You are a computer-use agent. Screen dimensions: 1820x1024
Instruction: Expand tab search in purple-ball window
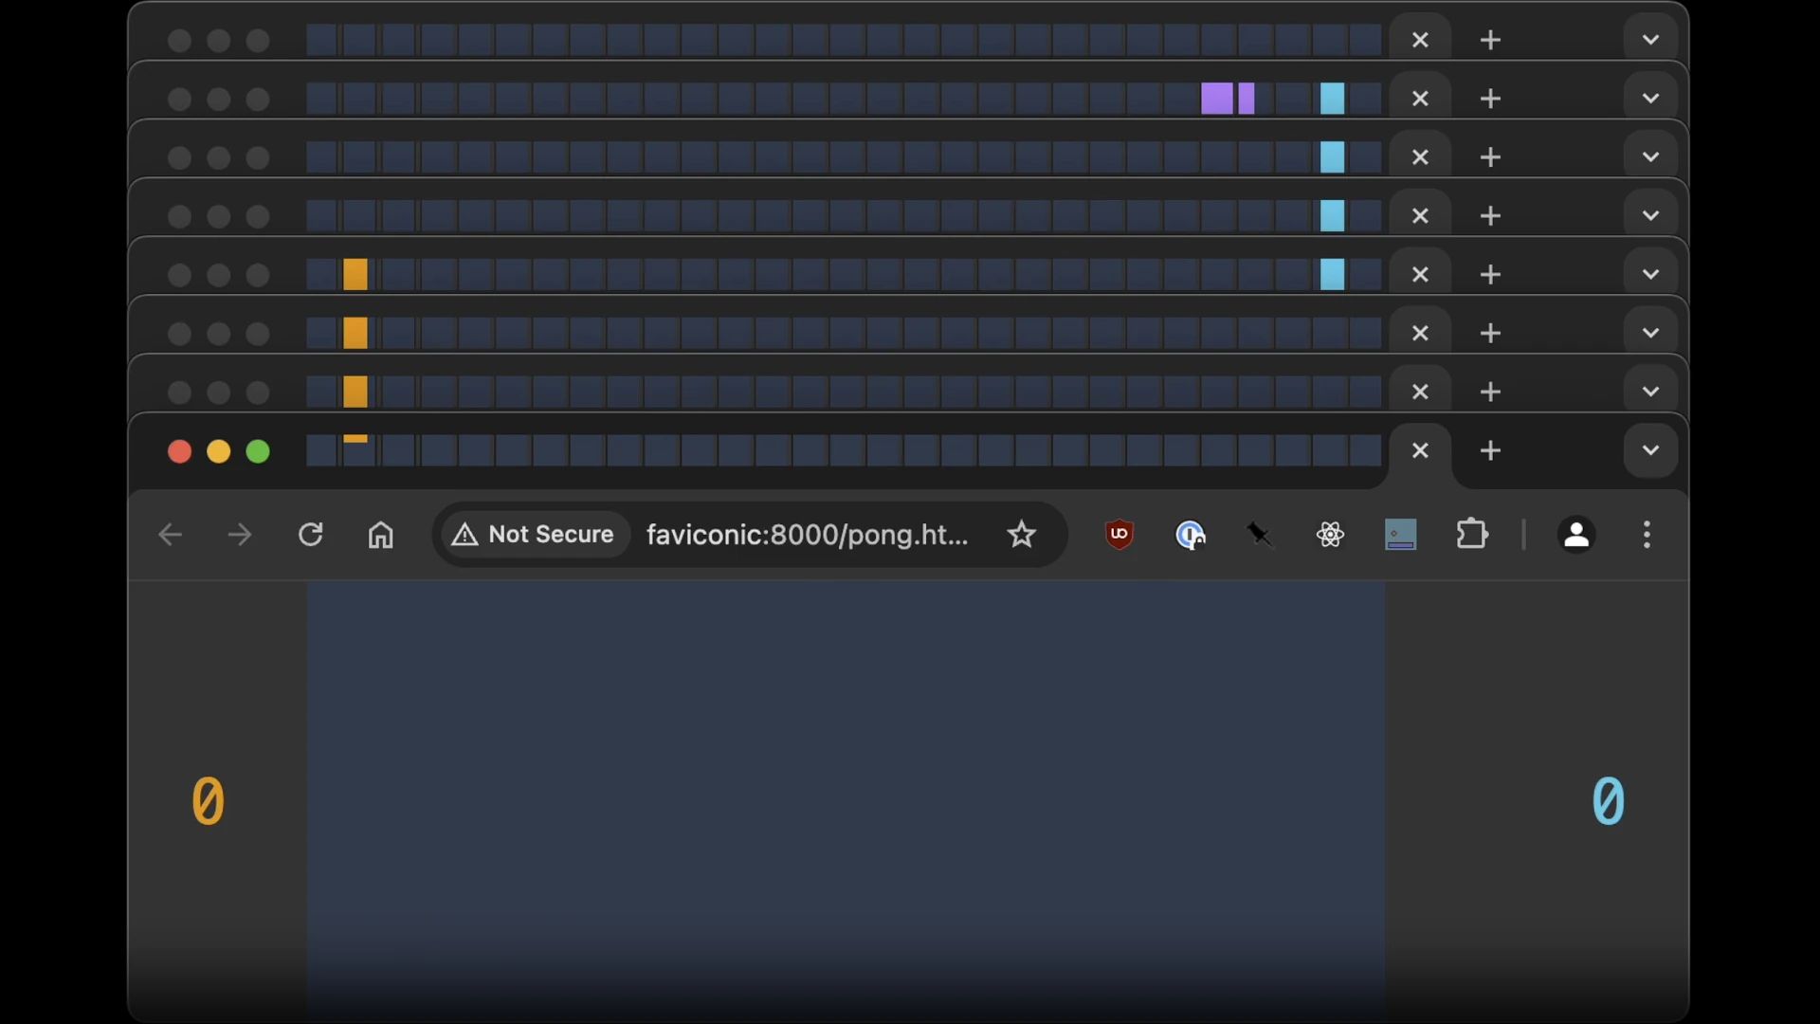[1650, 99]
